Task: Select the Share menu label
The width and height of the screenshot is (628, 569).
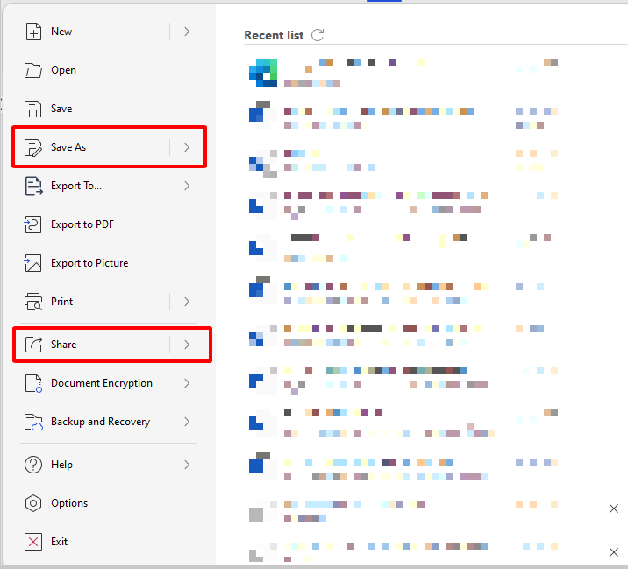Action: [x=64, y=345]
